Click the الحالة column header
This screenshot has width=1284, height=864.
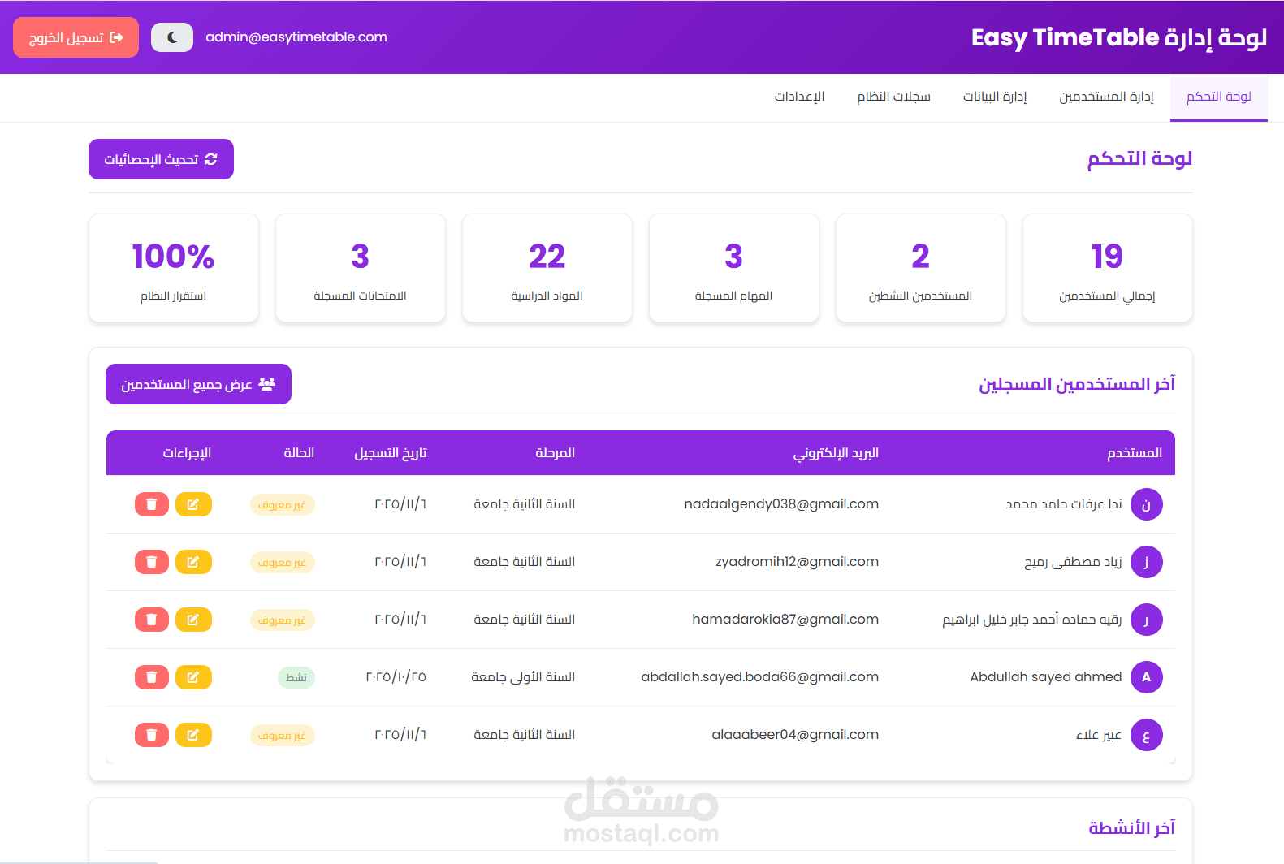coord(299,453)
